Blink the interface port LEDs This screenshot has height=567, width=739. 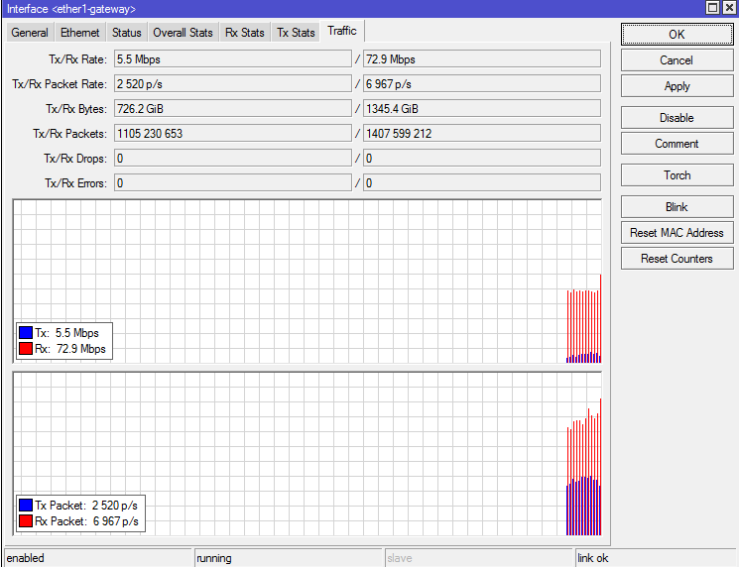[x=677, y=207]
